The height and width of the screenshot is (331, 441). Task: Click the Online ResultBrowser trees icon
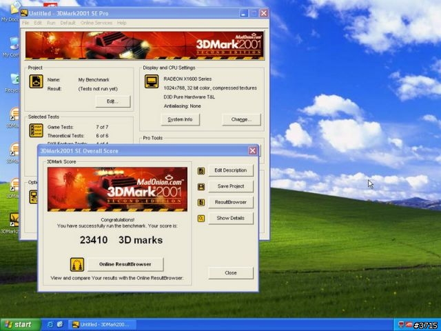click(x=77, y=265)
